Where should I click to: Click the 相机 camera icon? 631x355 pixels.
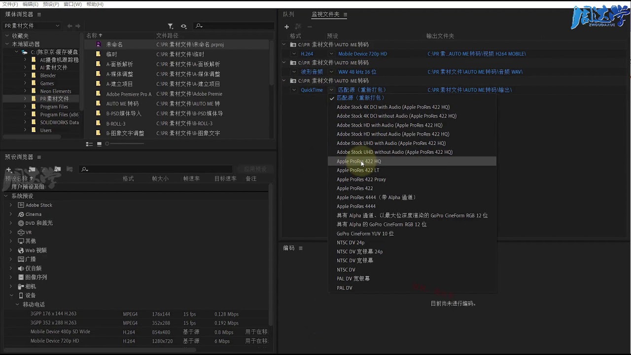(21, 286)
